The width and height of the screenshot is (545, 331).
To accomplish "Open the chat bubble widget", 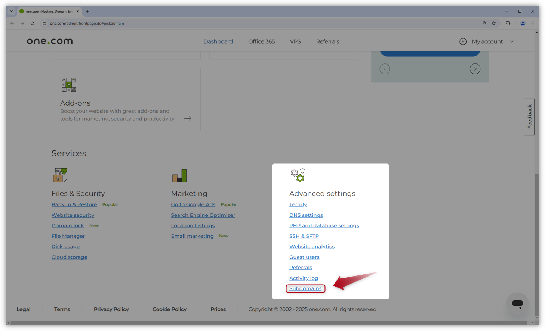I will coord(517,304).
